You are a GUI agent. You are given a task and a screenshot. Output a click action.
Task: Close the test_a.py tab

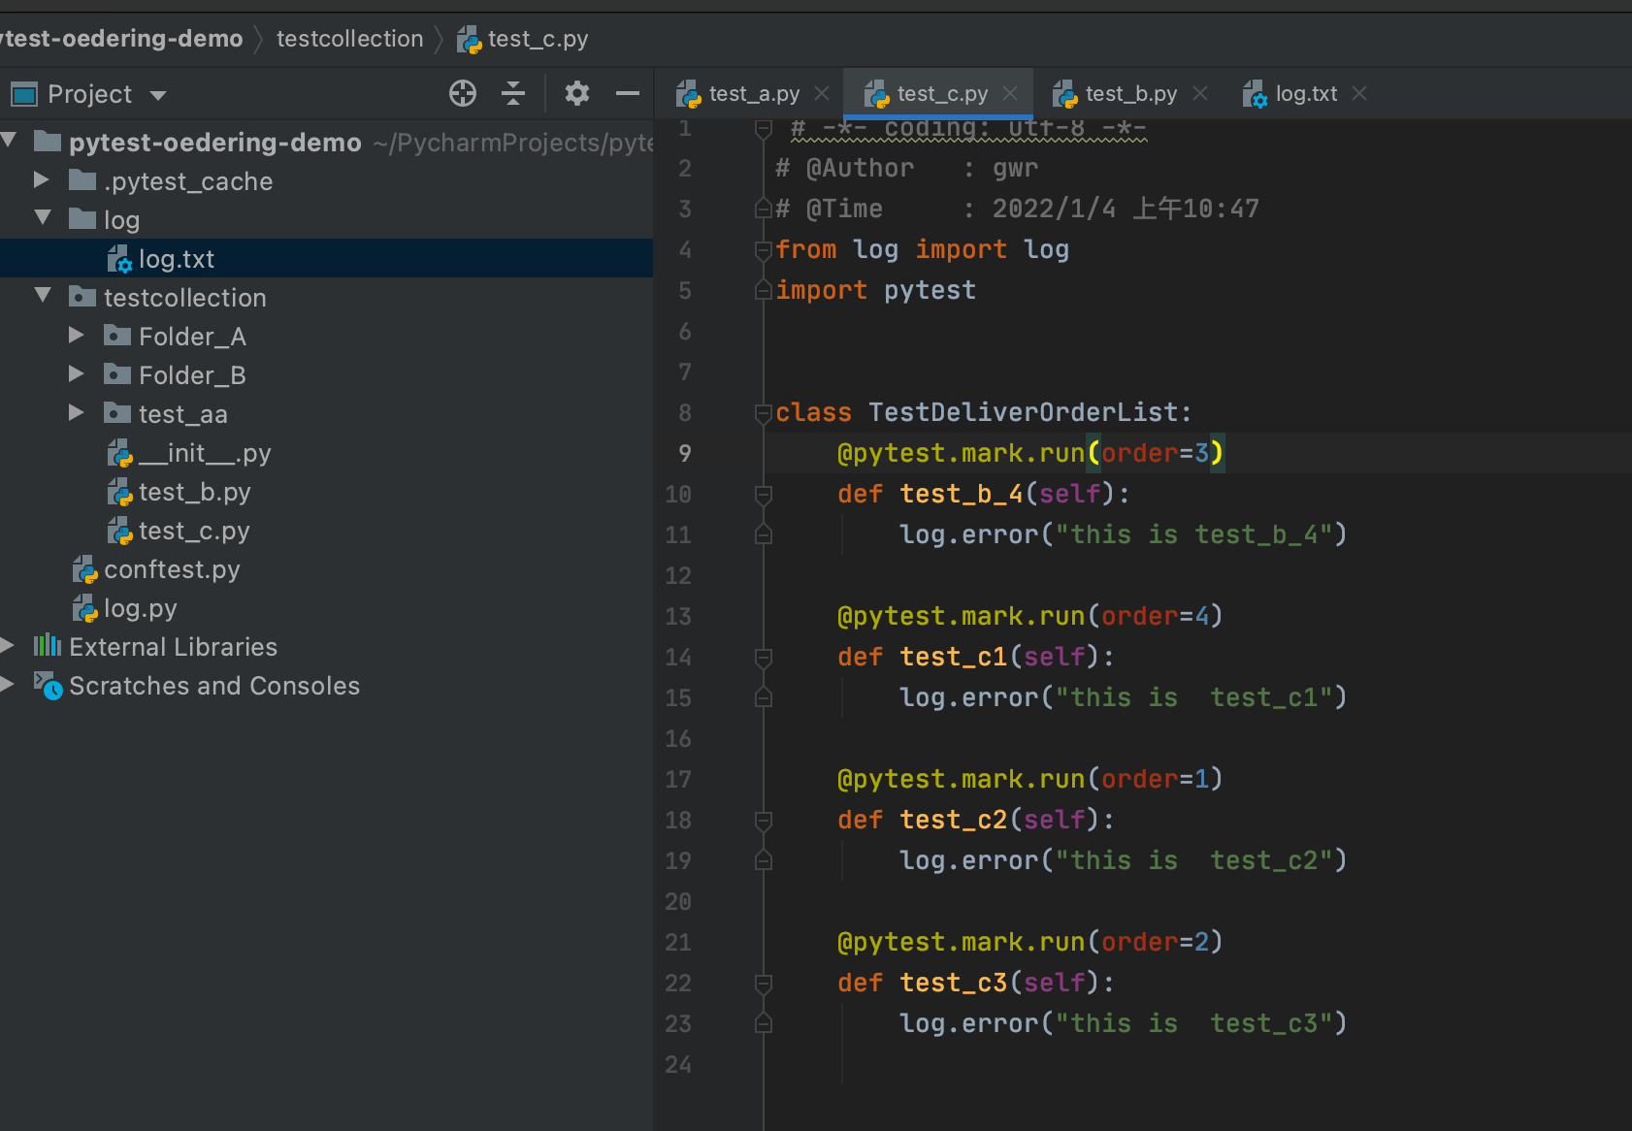coord(822,93)
